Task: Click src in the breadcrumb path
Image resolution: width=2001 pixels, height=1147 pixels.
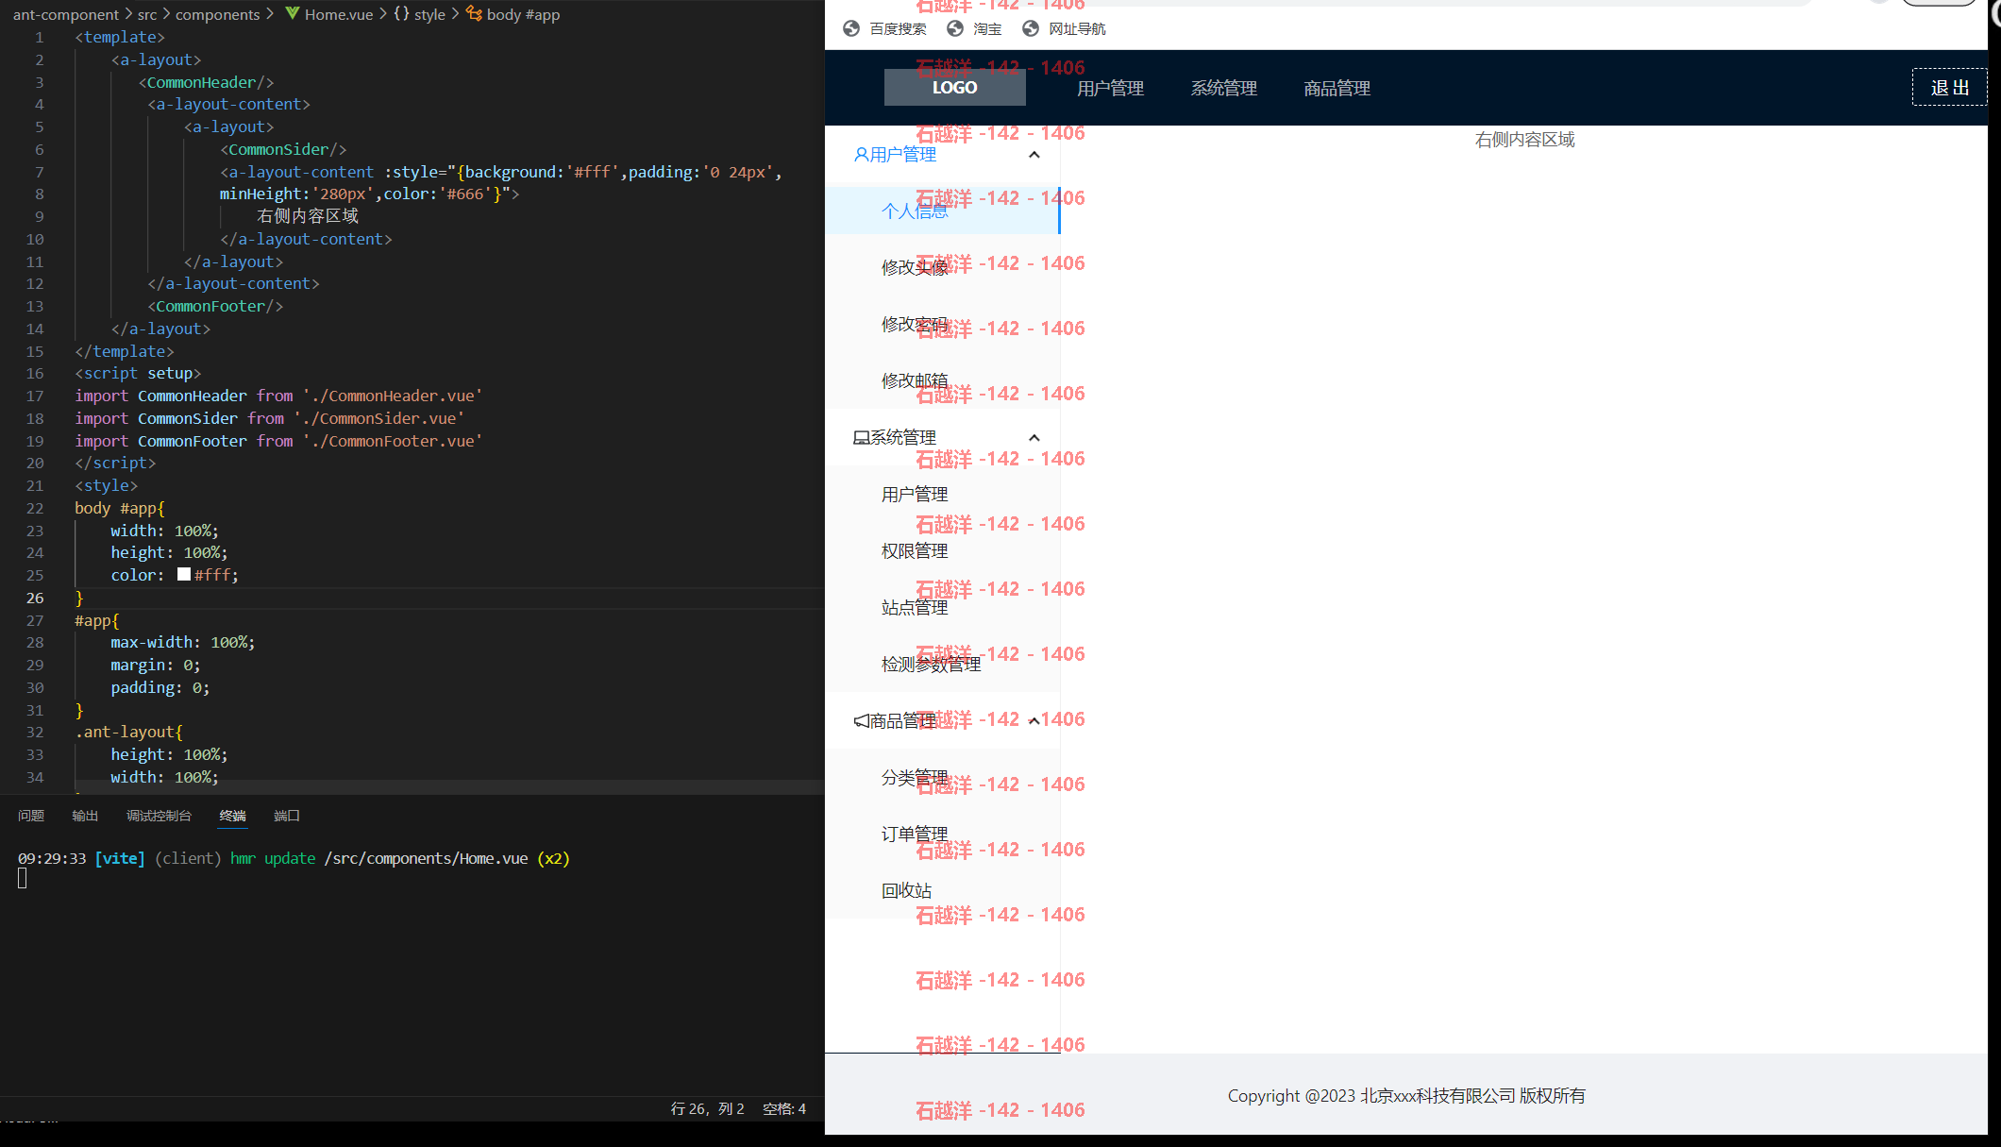Action: [x=147, y=14]
